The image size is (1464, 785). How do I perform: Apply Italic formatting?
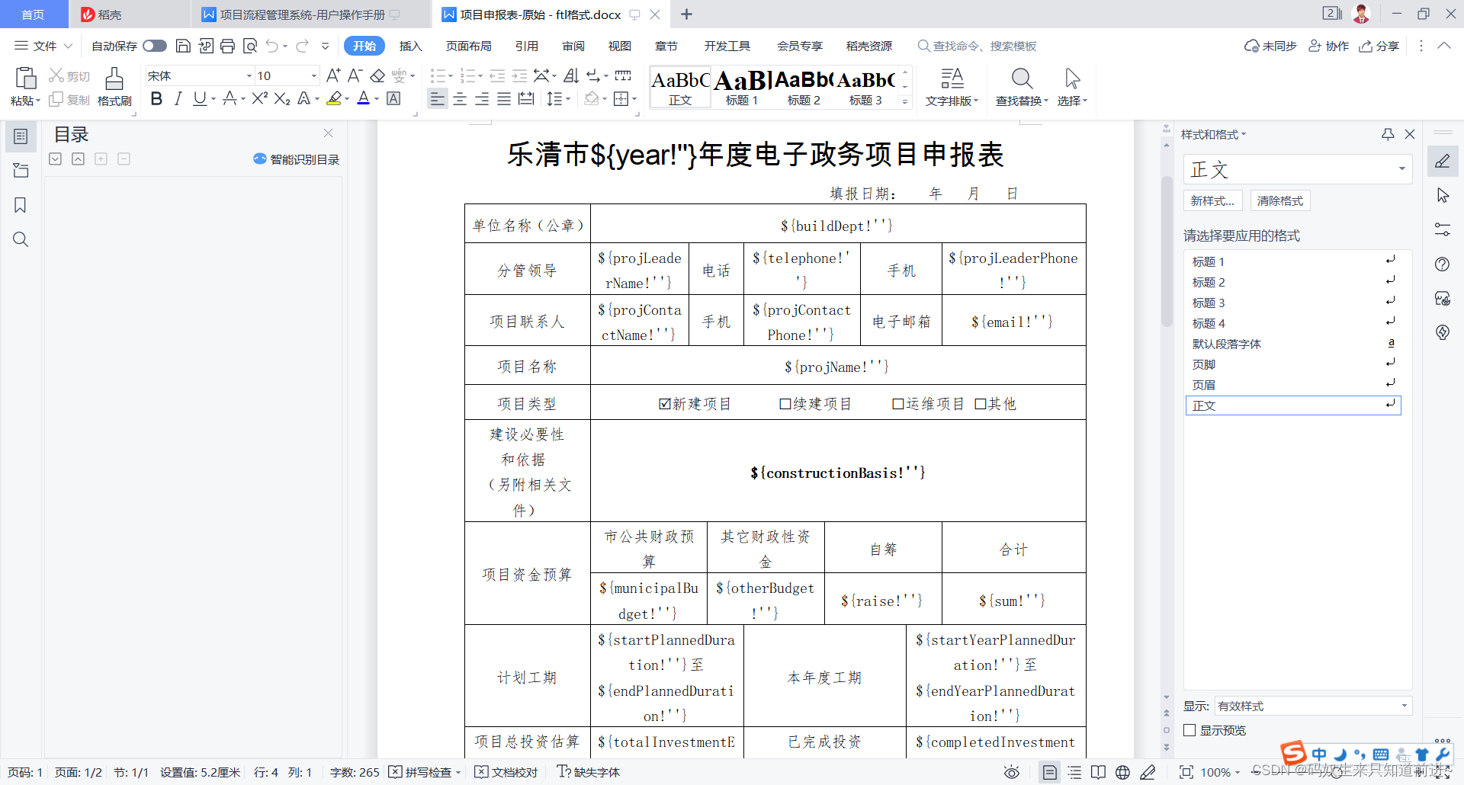click(x=178, y=98)
